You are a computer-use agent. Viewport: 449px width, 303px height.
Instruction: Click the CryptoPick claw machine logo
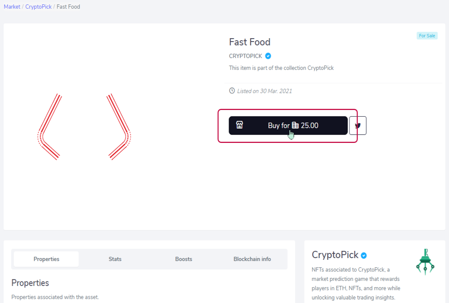[425, 262]
